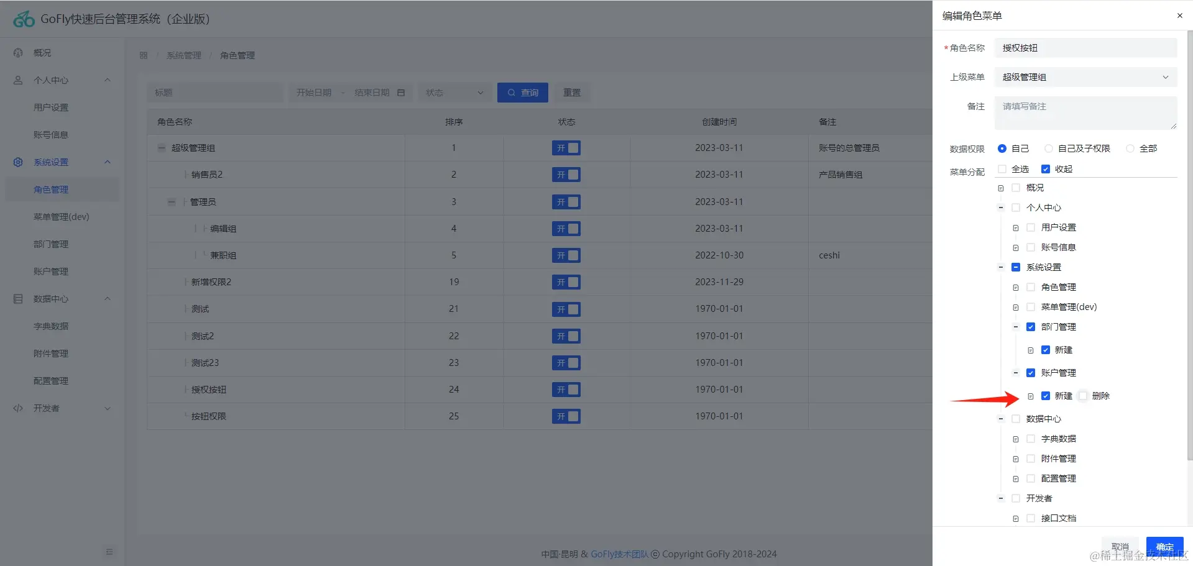
Task: Click the leaf icon beside 配置管理 in the tree
Action: tap(1016, 479)
